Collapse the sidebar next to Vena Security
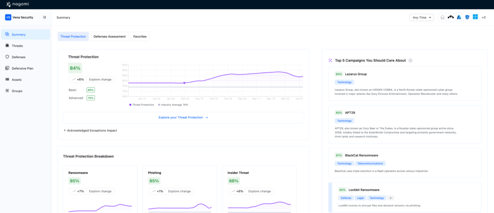This screenshot has width=494, height=213. coord(44,17)
